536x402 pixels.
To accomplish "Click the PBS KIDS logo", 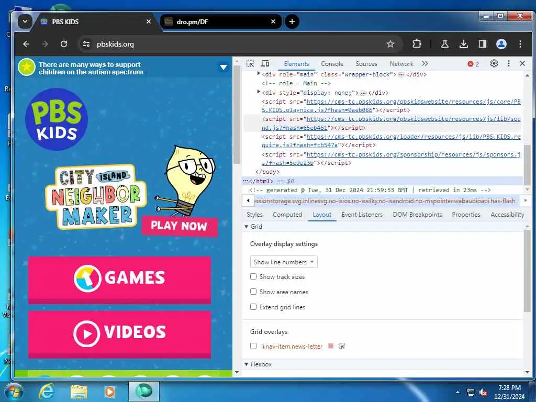I will tap(57, 119).
